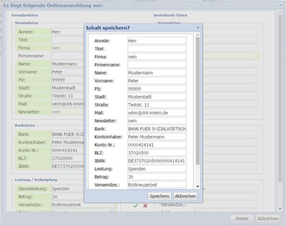Cancel the "Inhalt speichern?" dialog via Abbrechen
This screenshot has width=286, height=226.
pyautogui.click(x=185, y=196)
